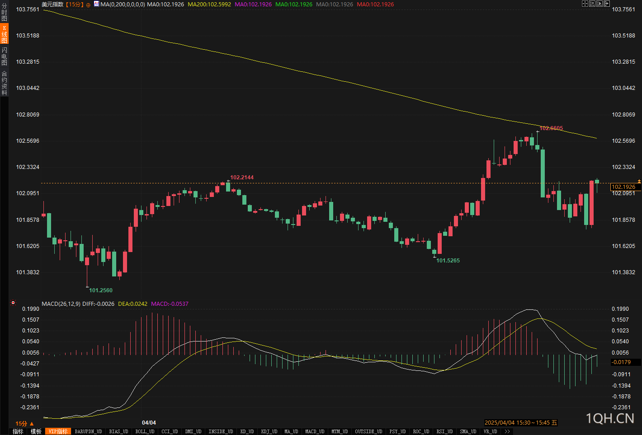
Task: Click the 102.6605 high price label
Action: pyautogui.click(x=551, y=128)
